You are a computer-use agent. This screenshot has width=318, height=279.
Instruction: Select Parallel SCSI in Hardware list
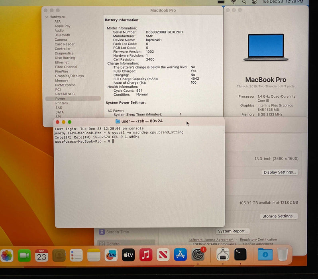click(x=65, y=94)
